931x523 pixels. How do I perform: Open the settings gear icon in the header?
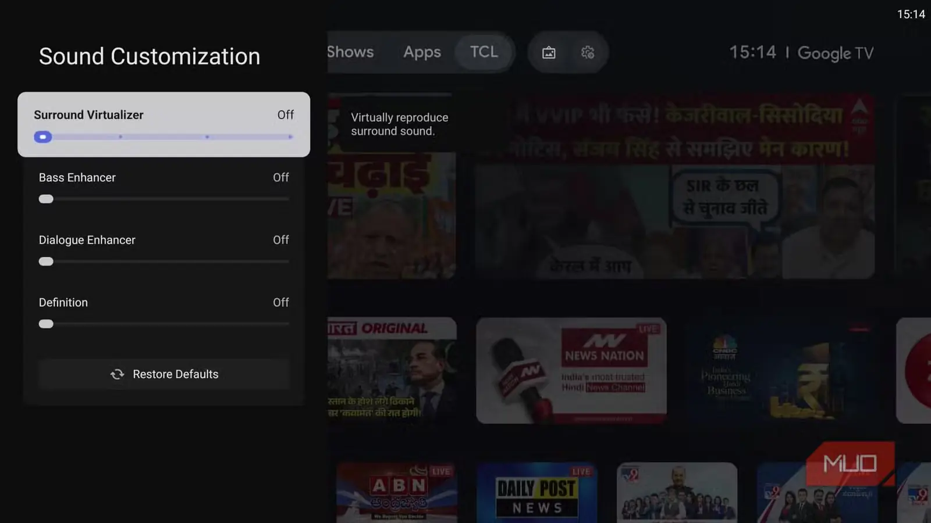pyautogui.click(x=588, y=53)
